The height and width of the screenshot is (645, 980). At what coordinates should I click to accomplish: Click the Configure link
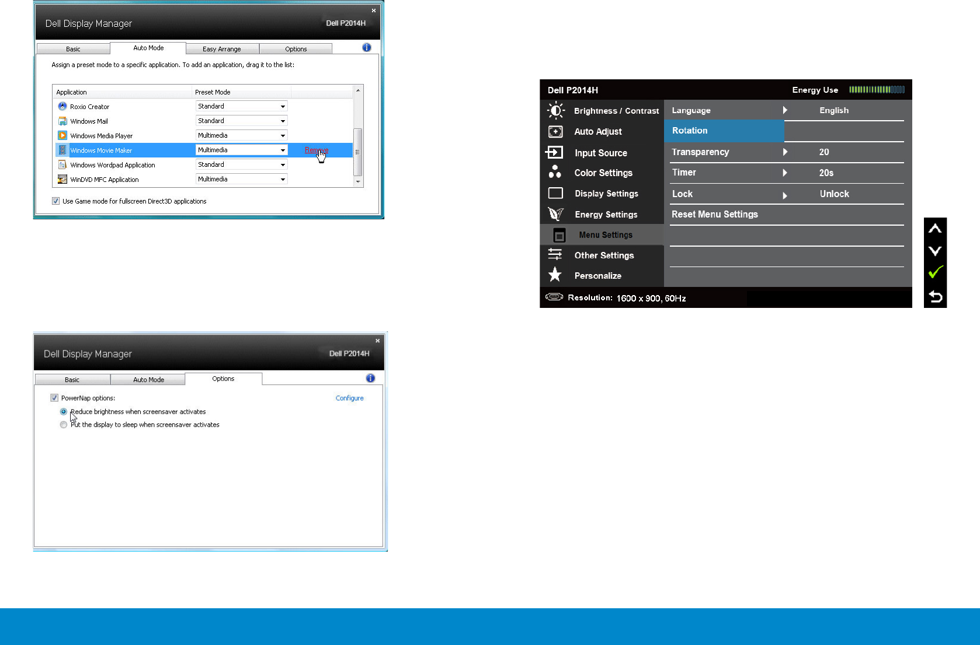tap(349, 398)
